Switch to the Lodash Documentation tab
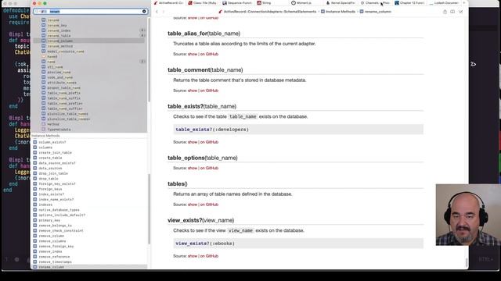The image size is (501, 281). (x=444, y=3)
